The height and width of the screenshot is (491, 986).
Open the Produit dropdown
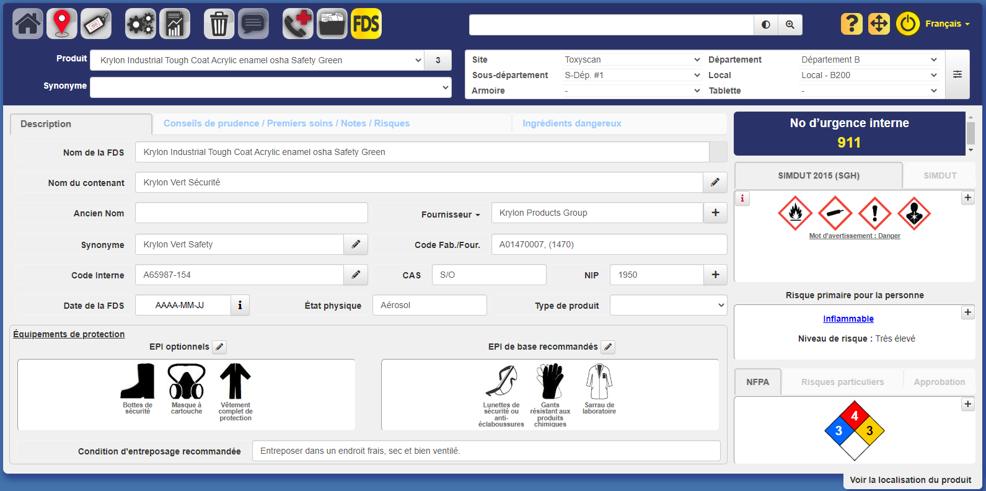click(x=257, y=60)
